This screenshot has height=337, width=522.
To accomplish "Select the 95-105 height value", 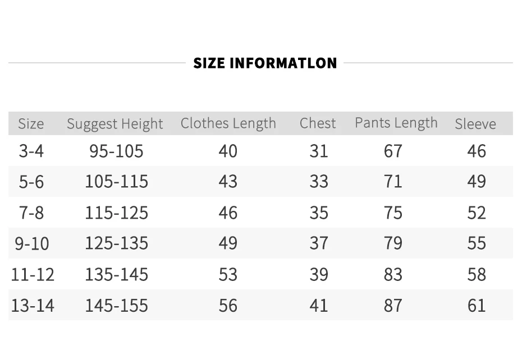I will (x=116, y=151).
